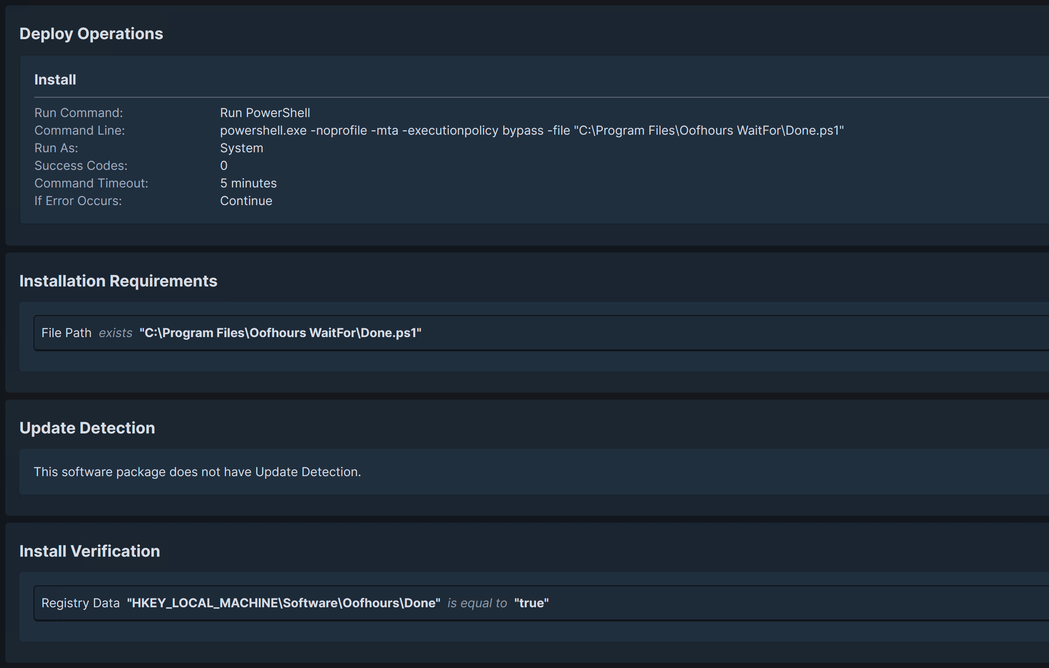Click the If Error Occurs label
This screenshot has width=1049, height=668.
(x=78, y=201)
